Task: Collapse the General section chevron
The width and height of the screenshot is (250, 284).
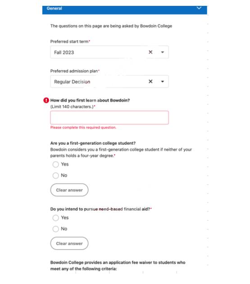Action: tap(199, 8)
